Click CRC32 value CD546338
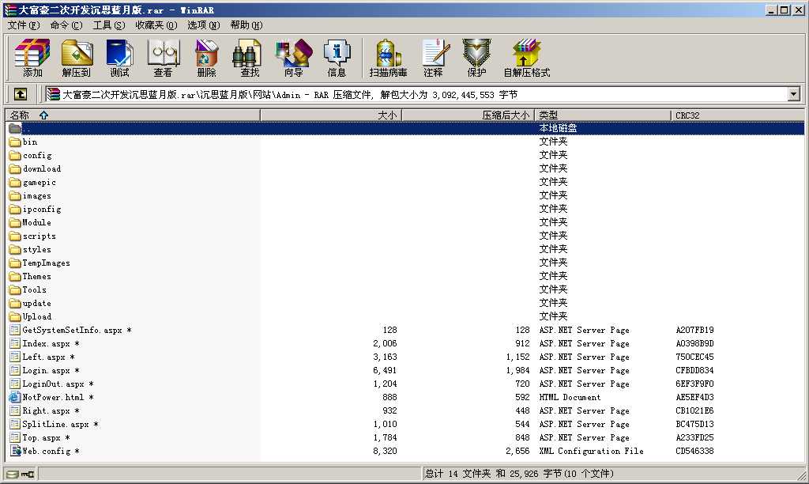This screenshot has height=484, width=809. pyautogui.click(x=694, y=451)
